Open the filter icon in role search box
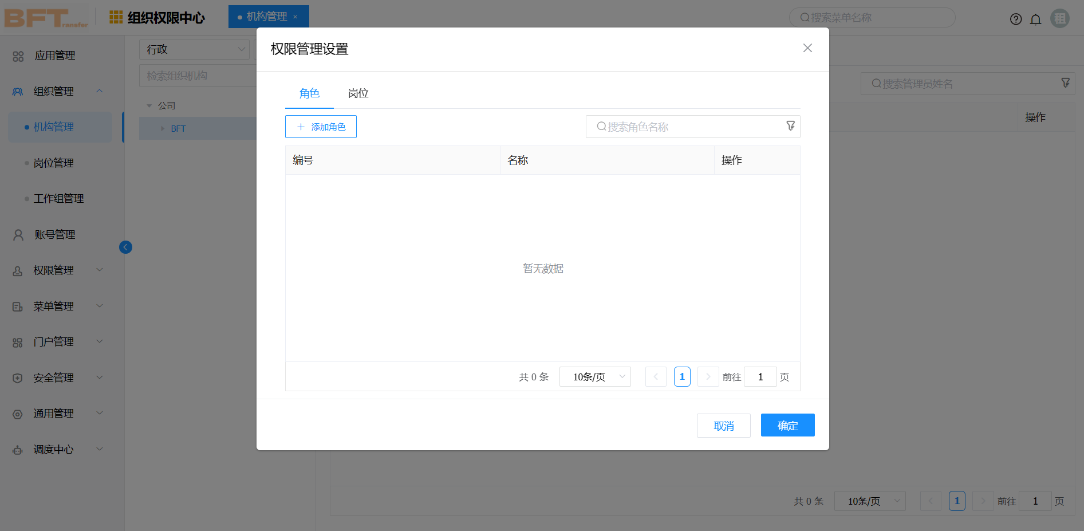Image resolution: width=1084 pixels, height=531 pixels. [791, 126]
